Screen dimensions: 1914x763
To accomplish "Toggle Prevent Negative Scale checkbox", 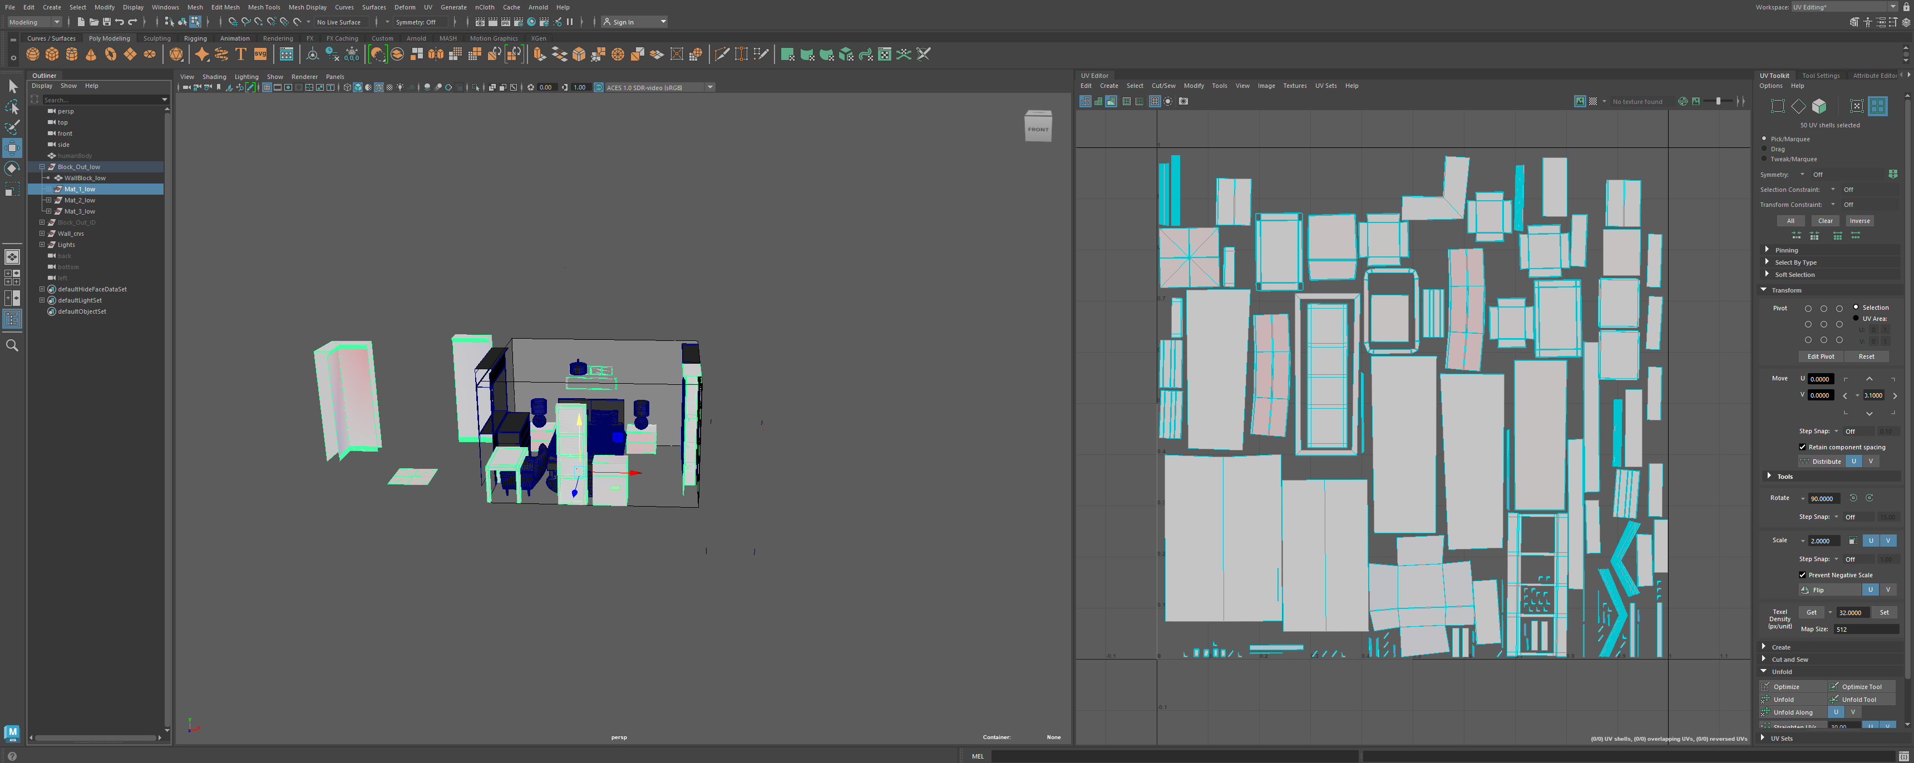I will point(1802,575).
